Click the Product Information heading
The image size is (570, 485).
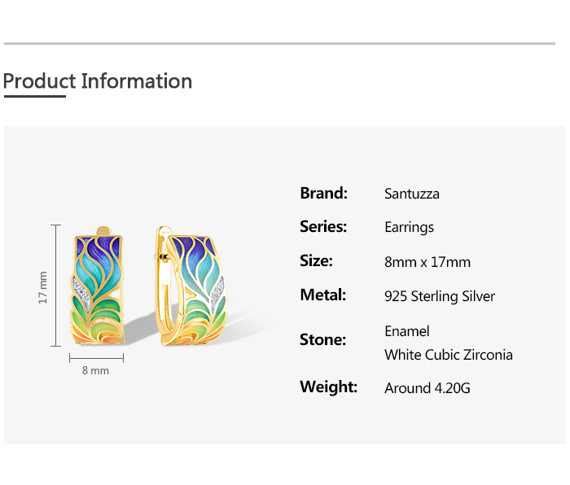pos(98,81)
